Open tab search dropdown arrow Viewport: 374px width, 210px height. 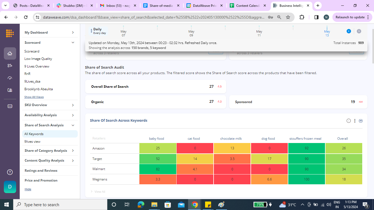pos(5,5)
